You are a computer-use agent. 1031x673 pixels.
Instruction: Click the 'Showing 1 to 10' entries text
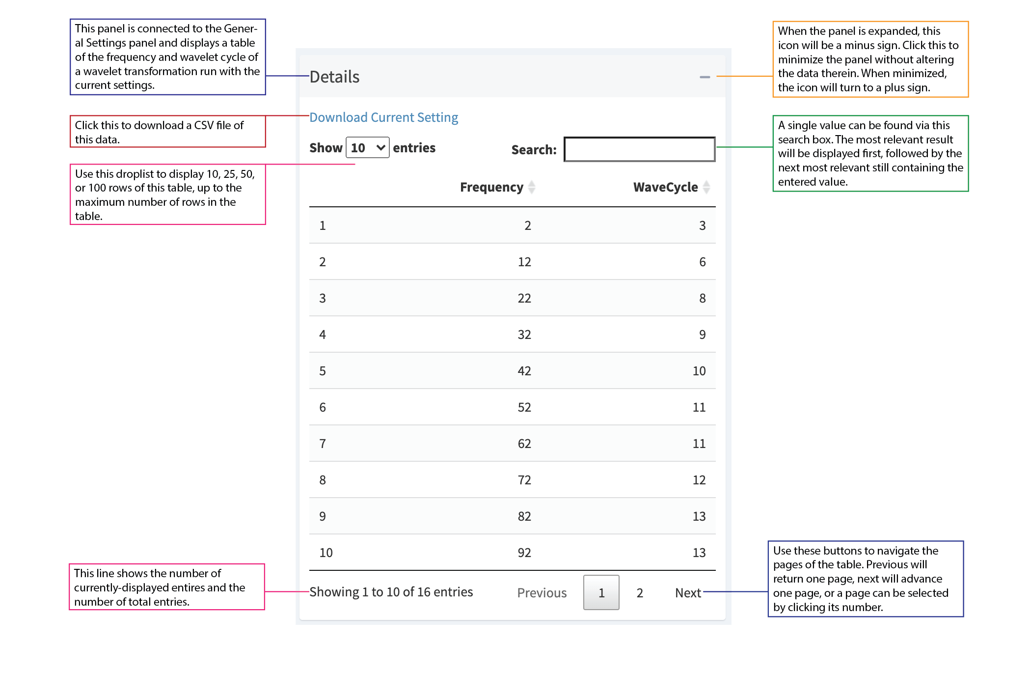391,592
